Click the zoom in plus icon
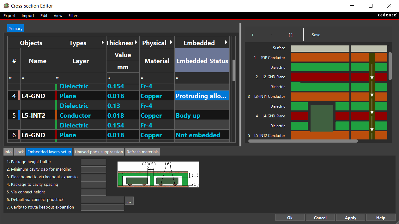The image size is (399, 224). pos(252,35)
